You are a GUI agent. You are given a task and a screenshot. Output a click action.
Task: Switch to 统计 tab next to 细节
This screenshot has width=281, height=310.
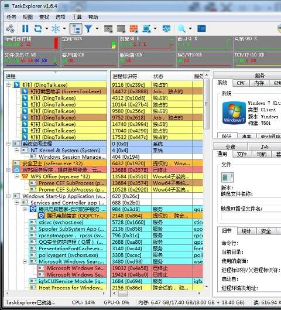point(246,231)
